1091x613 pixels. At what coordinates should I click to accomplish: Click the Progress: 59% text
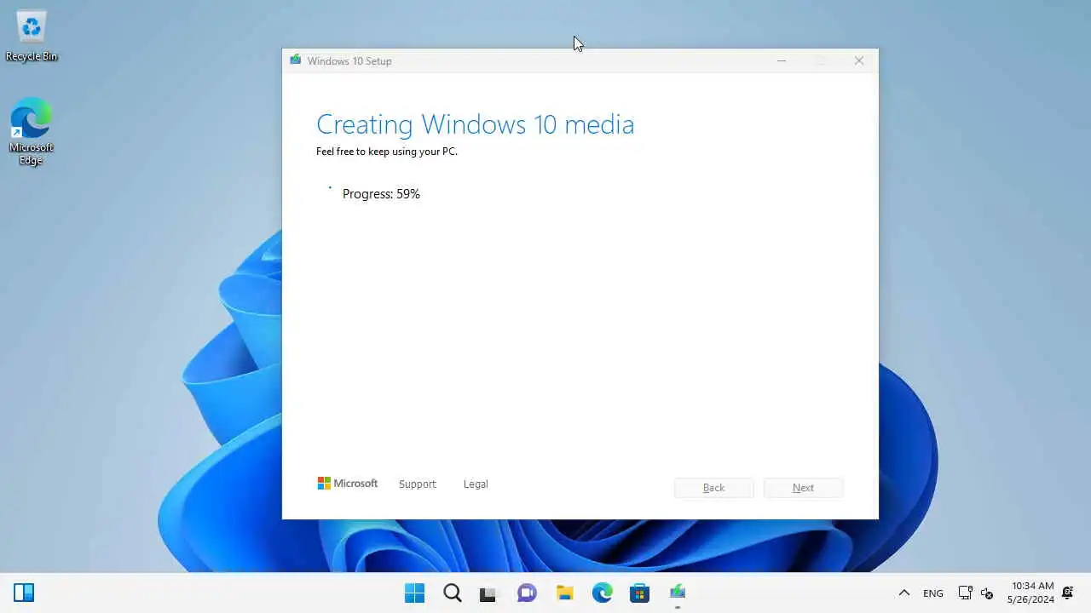[381, 194]
